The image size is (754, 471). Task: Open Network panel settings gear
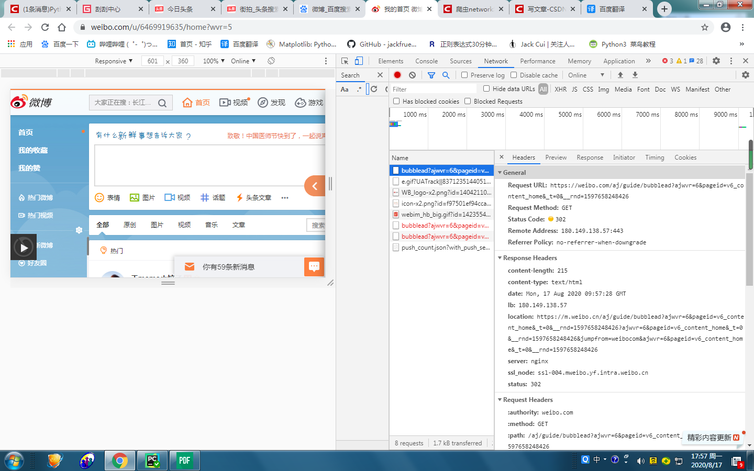coord(746,75)
